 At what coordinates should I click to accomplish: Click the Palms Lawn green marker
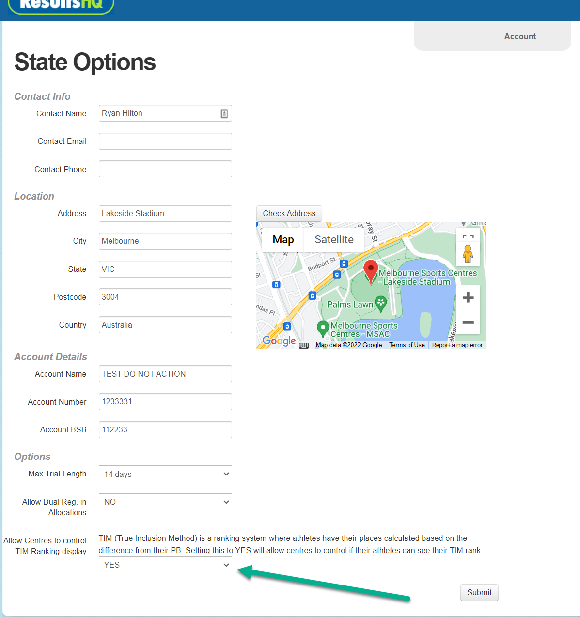pyautogui.click(x=381, y=304)
